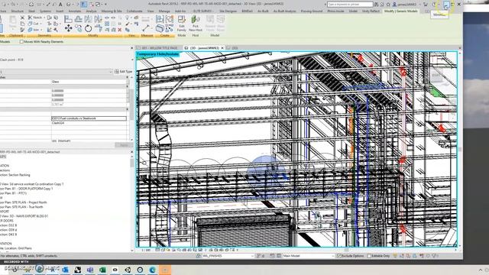Open the Help dropdown arrow in title bar

click(439, 5)
